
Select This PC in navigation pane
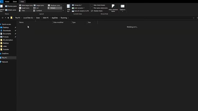pyautogui.click(x=5, y=58)
